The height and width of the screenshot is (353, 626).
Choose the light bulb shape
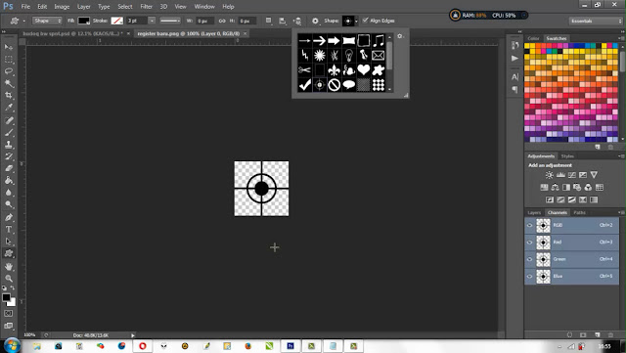348,55
